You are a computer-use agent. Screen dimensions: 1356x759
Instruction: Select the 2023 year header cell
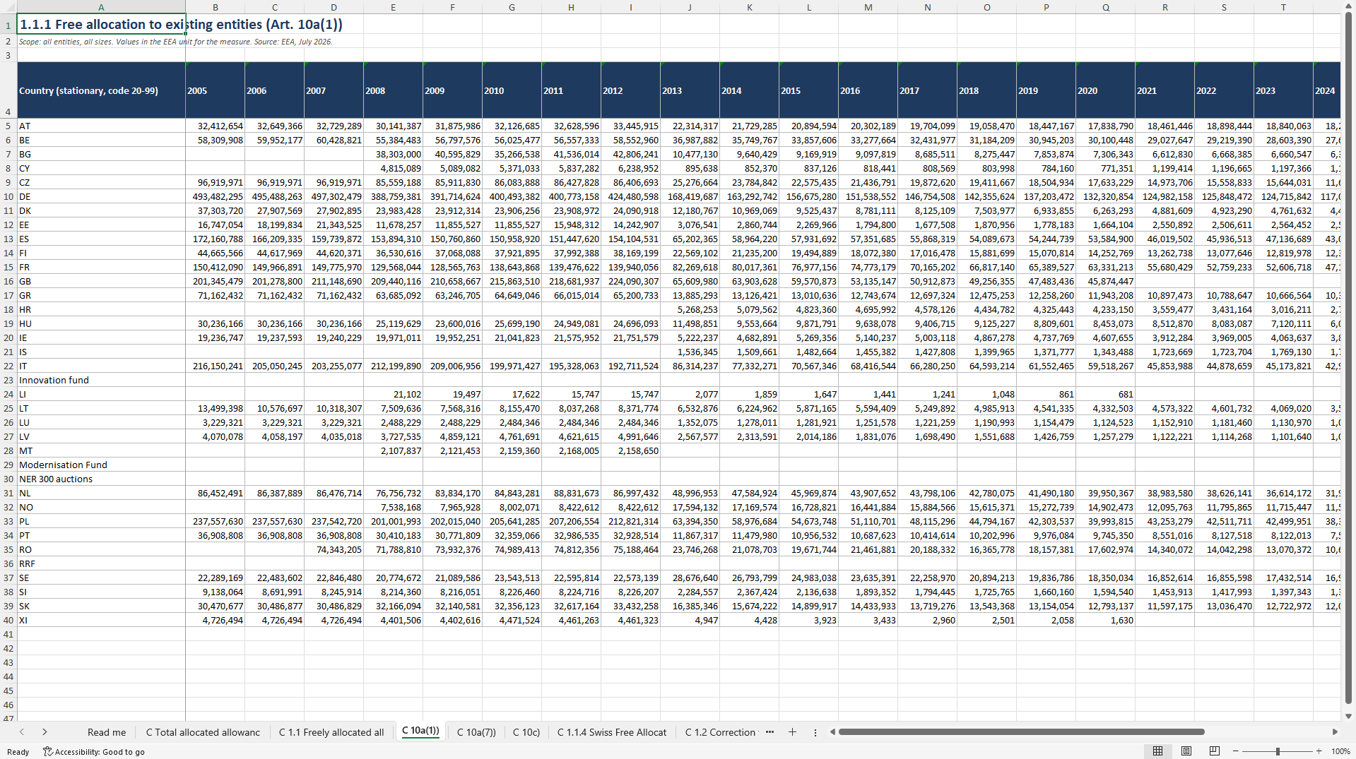pos(1283,90)
